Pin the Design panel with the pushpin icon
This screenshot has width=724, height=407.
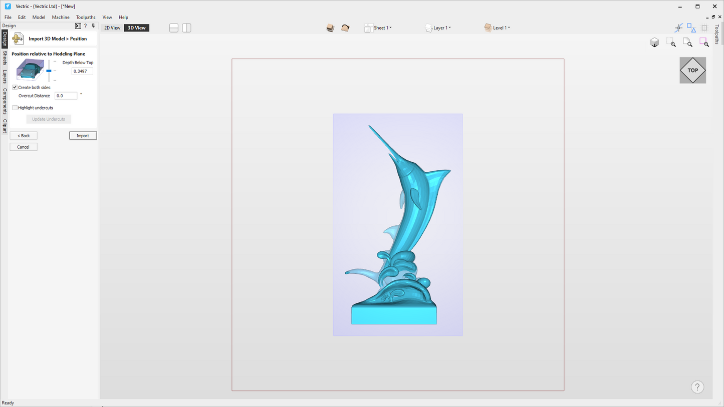[x=93, y=26]
